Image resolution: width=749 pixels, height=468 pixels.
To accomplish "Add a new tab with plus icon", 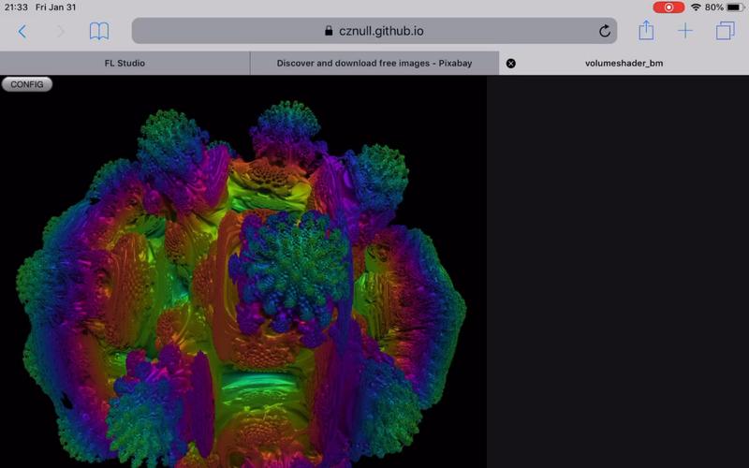I will [685, 31].
